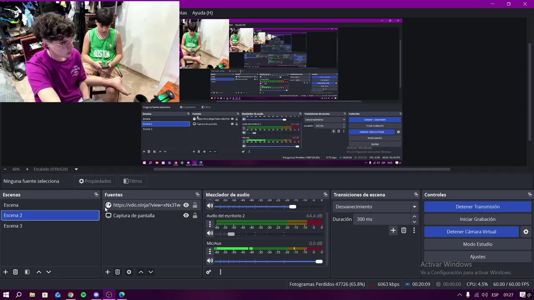Viewport: 534px width, 300px height.
Task: Mute the top mixer channel speaker
Action: coord(210,206)
